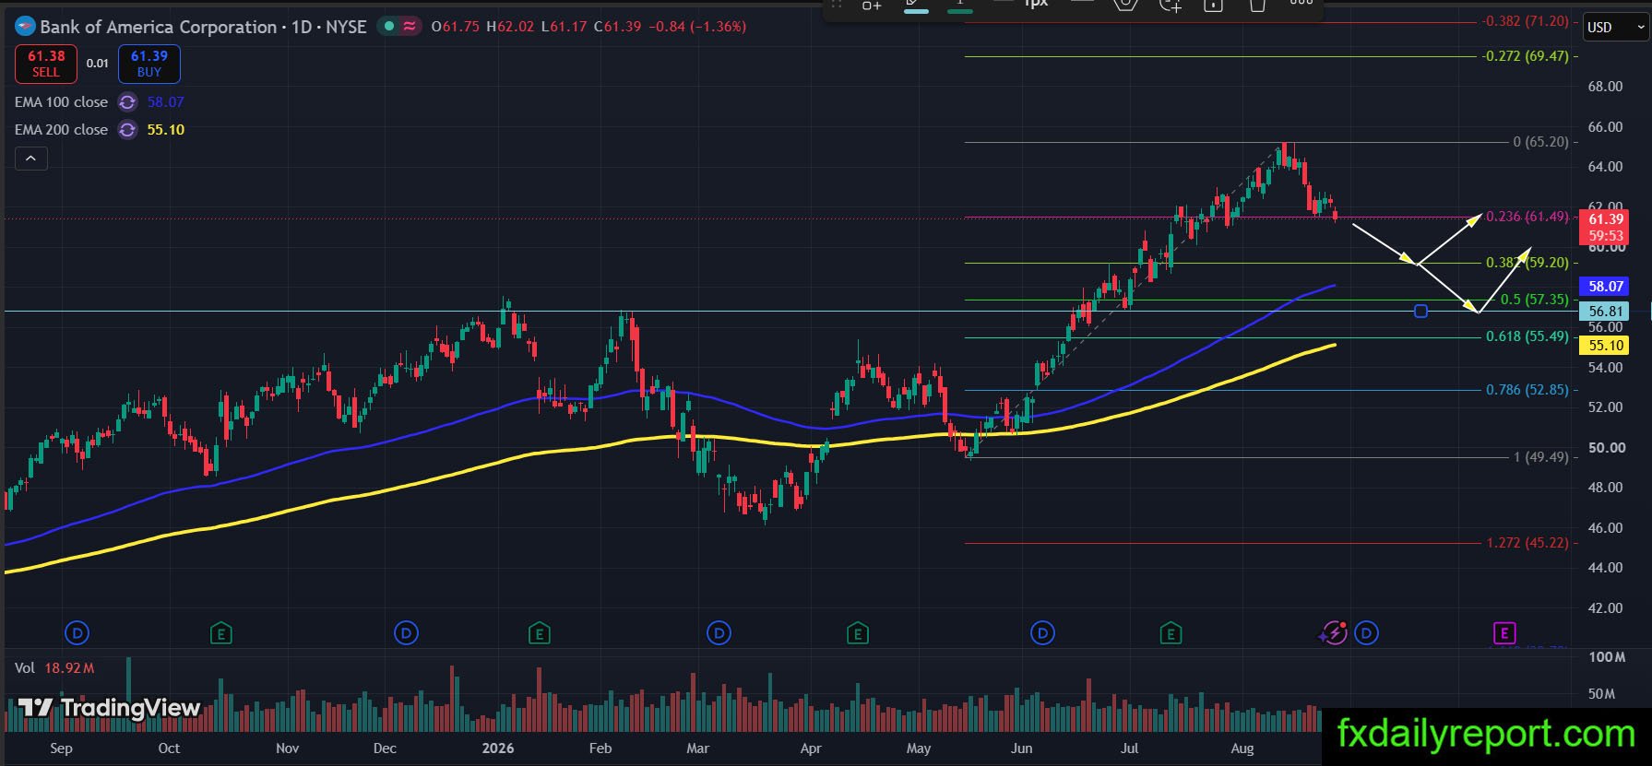Image resolution: width=1652 pixels, height=766 pixels.
Task: Click the -0.272 (69.47) Fibonacci label
Action: [x=1525, y=56]
